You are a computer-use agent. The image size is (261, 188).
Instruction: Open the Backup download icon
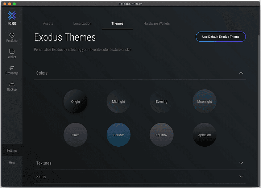coord(12,84)
